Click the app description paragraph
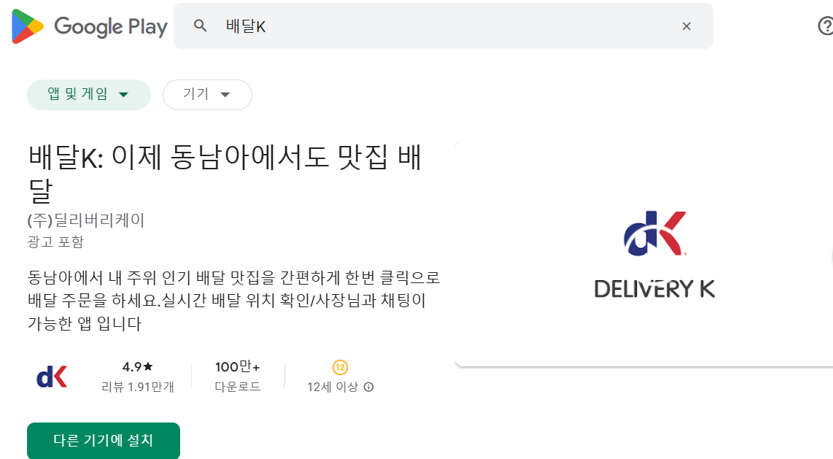Screen dimensions: 833x459 (233, 300)
